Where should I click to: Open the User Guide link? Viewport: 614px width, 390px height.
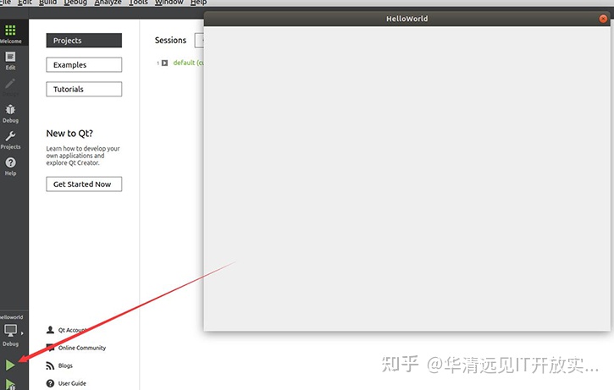[x=72, y=383]
